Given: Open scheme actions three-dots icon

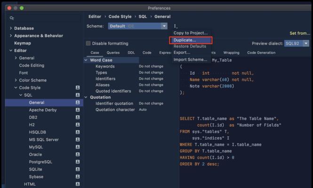Looking at the screenshot, I should coord(175,26).
